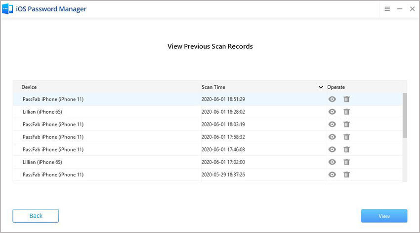Select the Lillian (iPhone 6S) row scanned 17:02:00
Viewport: 420px width, 233px height.
pos(208,162)
